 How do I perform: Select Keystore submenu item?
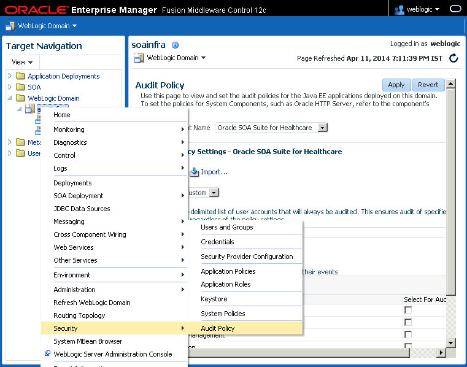(245, 299)
